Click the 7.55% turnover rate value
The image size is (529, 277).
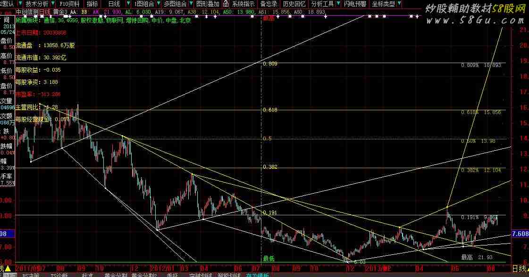pos(8,183)
